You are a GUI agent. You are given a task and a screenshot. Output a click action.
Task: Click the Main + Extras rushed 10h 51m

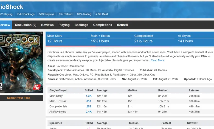click(x=164, y=101)
